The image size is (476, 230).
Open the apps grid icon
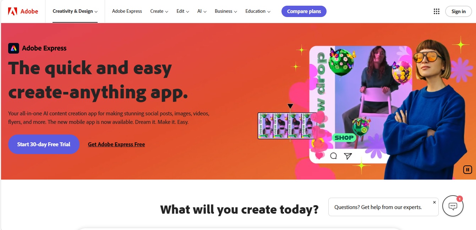(x=437, y=11)
